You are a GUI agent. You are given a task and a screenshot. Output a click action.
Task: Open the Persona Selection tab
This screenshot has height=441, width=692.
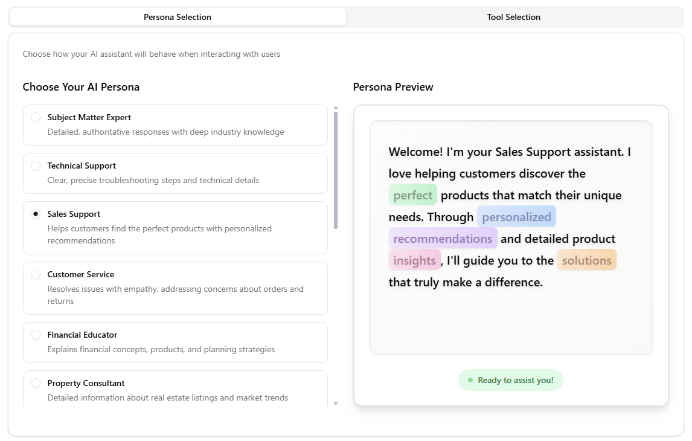(178, 17)
